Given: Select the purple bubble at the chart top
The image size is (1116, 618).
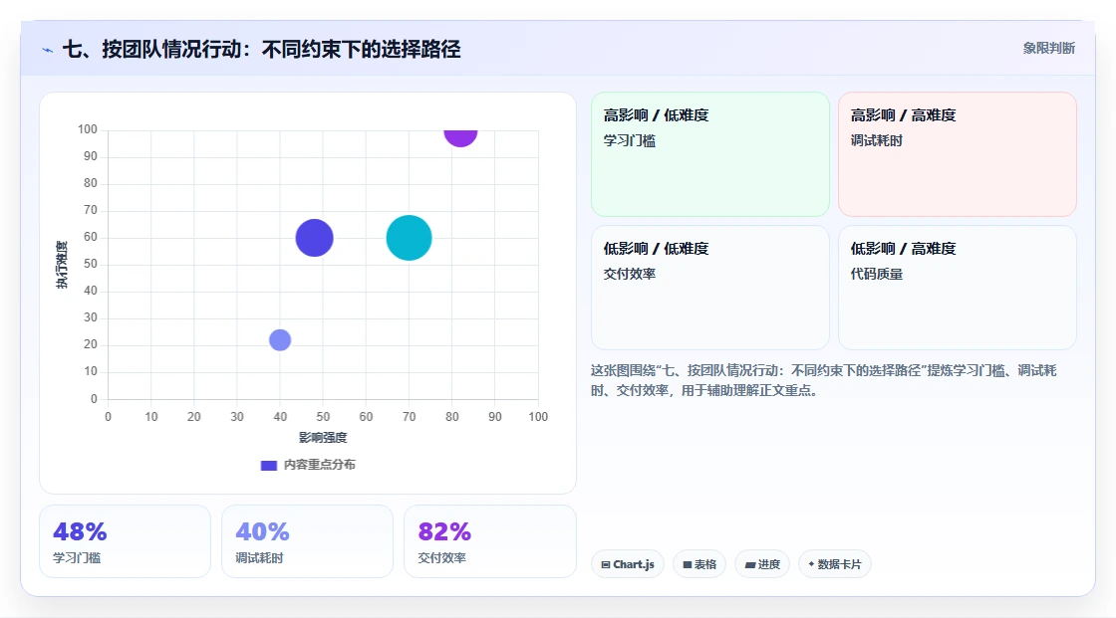Looking at the screenshot, I should (460, 136).
